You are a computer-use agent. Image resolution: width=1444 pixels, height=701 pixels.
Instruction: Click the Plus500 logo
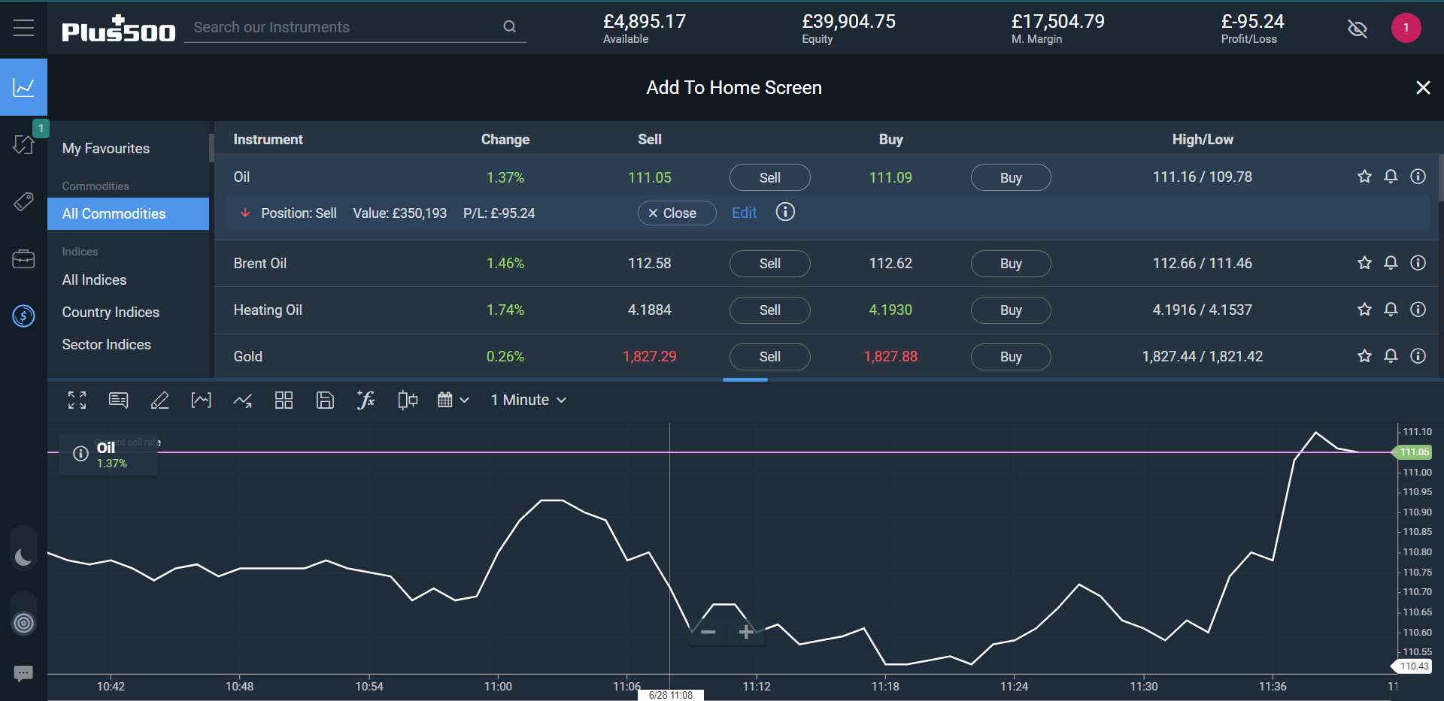click(118, 29)
